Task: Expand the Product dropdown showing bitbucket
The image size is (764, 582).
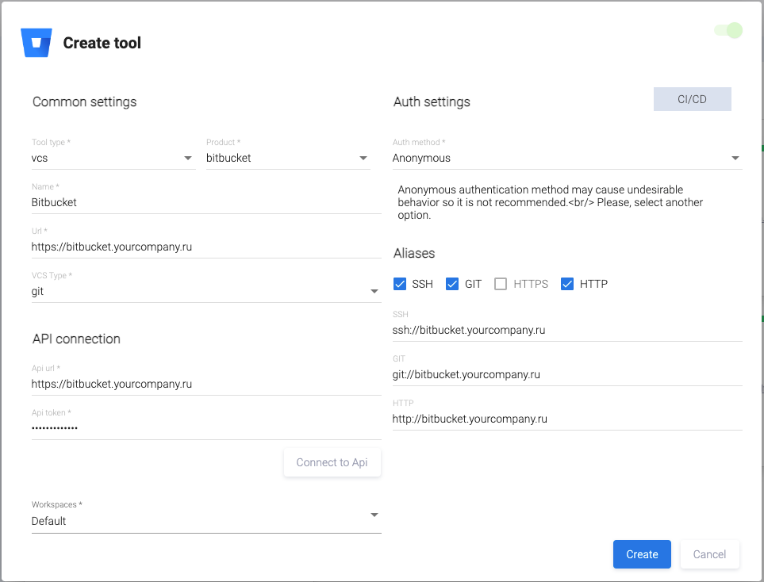Action: click(287, 159)
